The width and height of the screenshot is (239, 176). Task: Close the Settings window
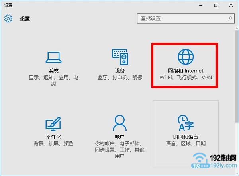tap(231, 5)
